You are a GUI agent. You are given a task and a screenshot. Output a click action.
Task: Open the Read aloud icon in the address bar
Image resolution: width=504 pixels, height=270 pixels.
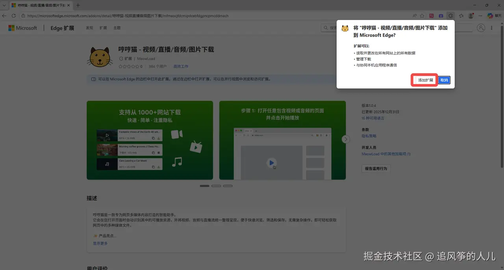click(x=415, y=16)
